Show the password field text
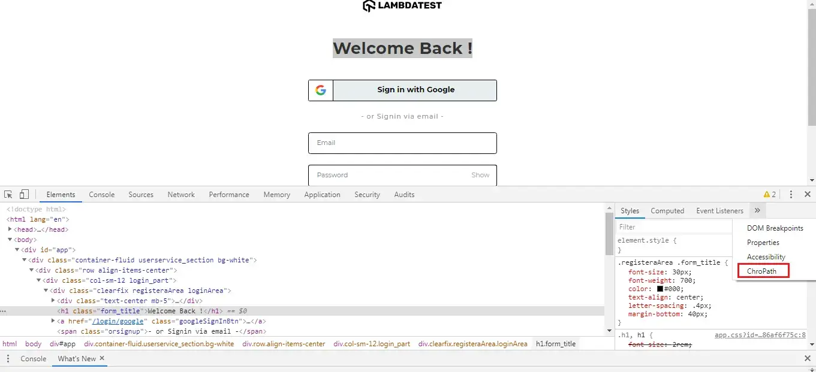This screenshot has height=372, width=816. pos(480,176)
